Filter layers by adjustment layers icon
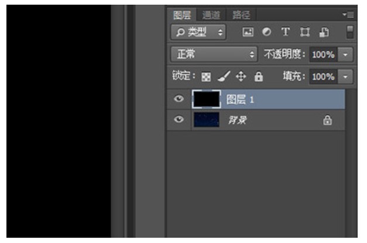The height and width of the screenshot is (243, 367). click(266, 32)
